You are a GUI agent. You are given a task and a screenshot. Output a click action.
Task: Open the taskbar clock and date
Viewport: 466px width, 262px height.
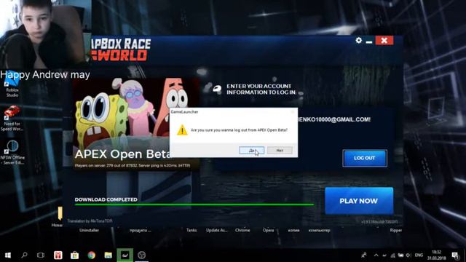(x=437, y=255)
